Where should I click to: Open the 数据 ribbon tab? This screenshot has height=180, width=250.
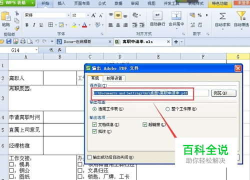[x=118, y=3]
